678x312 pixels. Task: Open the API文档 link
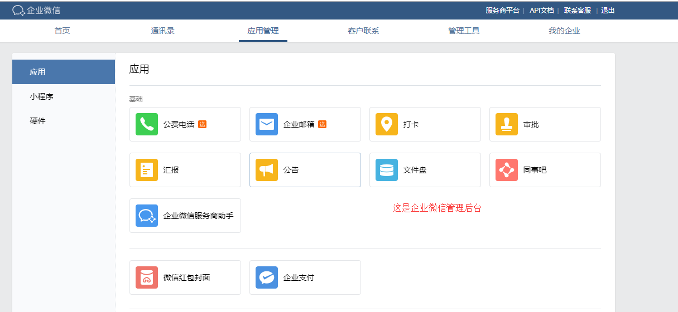(x=541, y=10)
